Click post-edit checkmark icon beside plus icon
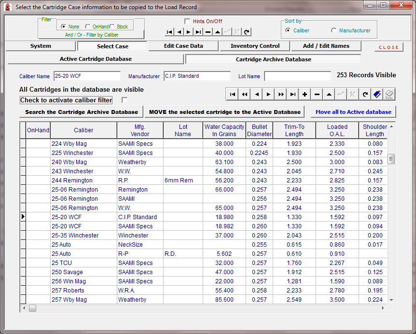The width and height of the screenshot is (416, 334). (x=341, y=94)
